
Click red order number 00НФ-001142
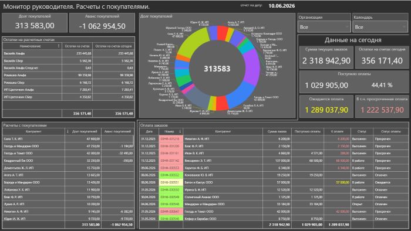click(171, 161)
